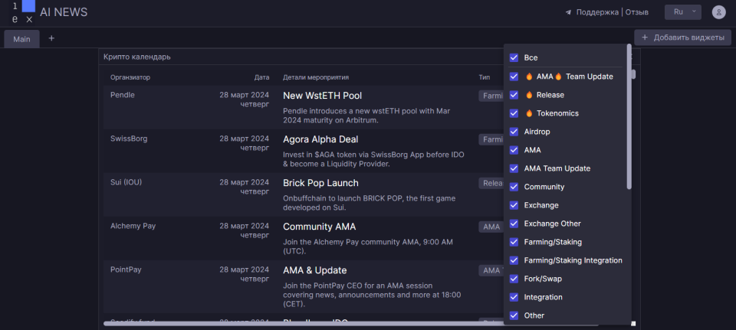
Task: Click the AMA tag in PointPay row
Action: 491,270
